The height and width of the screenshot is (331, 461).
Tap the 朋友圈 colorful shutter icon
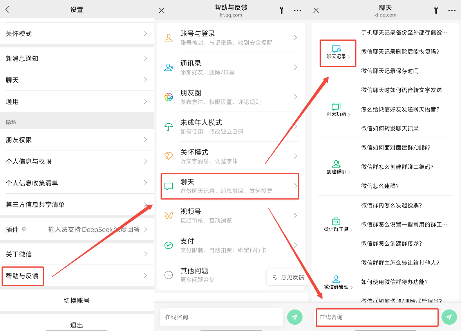click(x=168, y=97)
